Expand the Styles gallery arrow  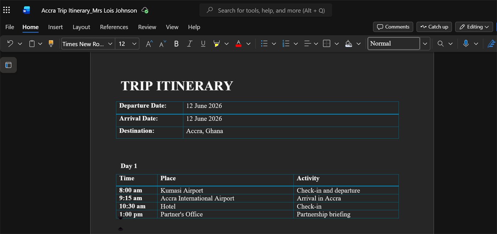[x=425, y=44]
